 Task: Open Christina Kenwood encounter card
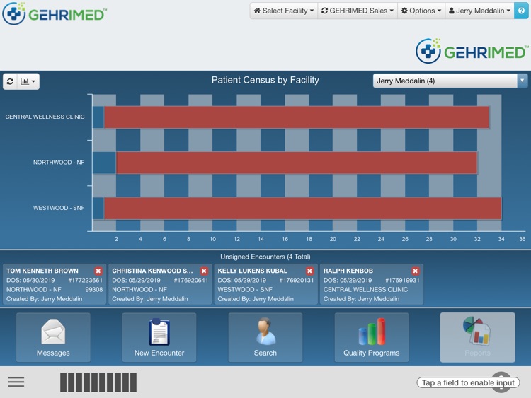pos(160,284)
